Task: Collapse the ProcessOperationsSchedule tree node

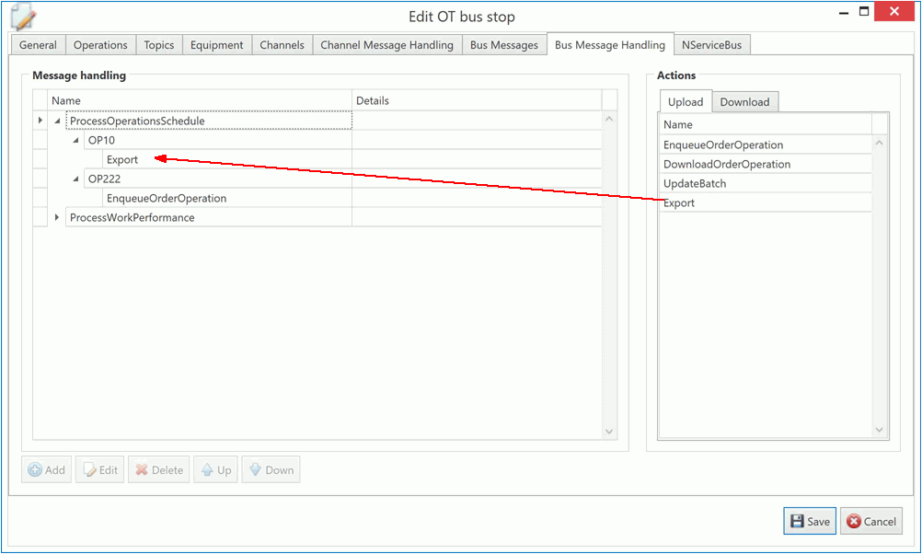Action: (x=57, y=121)
